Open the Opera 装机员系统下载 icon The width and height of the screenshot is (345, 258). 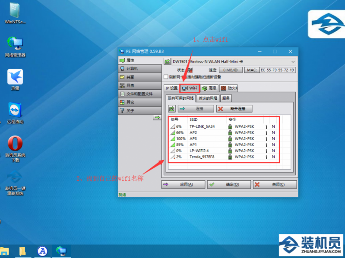coord(15,144)
